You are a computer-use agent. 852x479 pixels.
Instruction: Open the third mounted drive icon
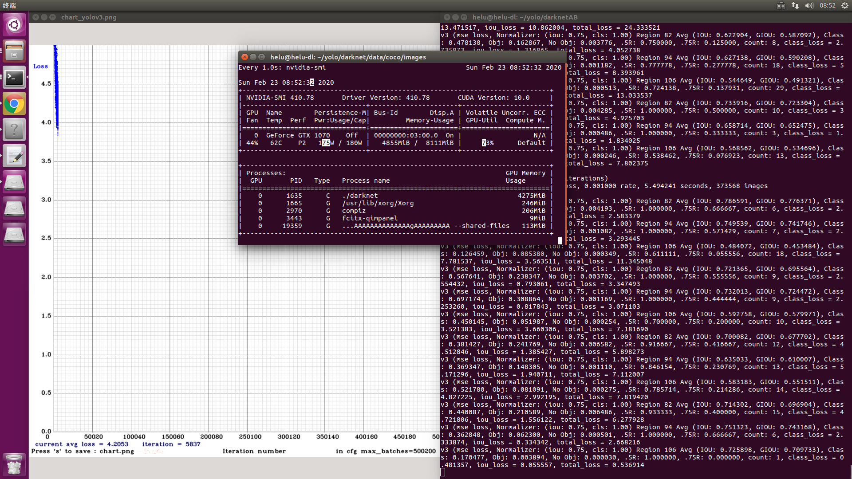coord(14,235)
